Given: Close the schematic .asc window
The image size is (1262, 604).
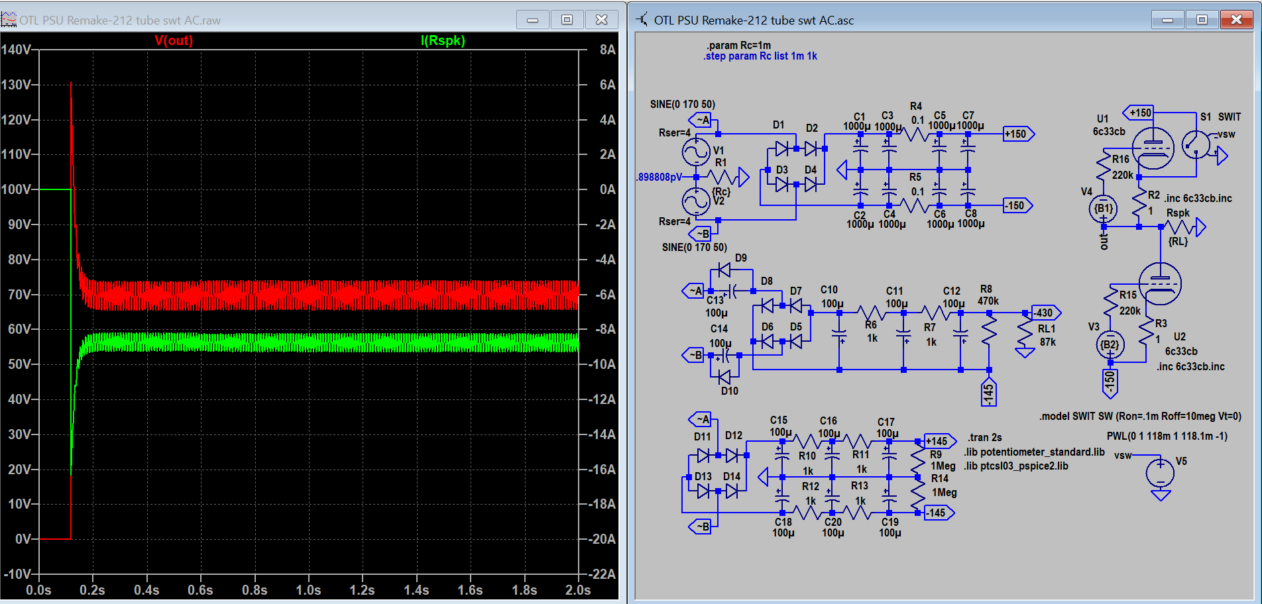Looking at the screenshot, I should (x=1236, y=20).
